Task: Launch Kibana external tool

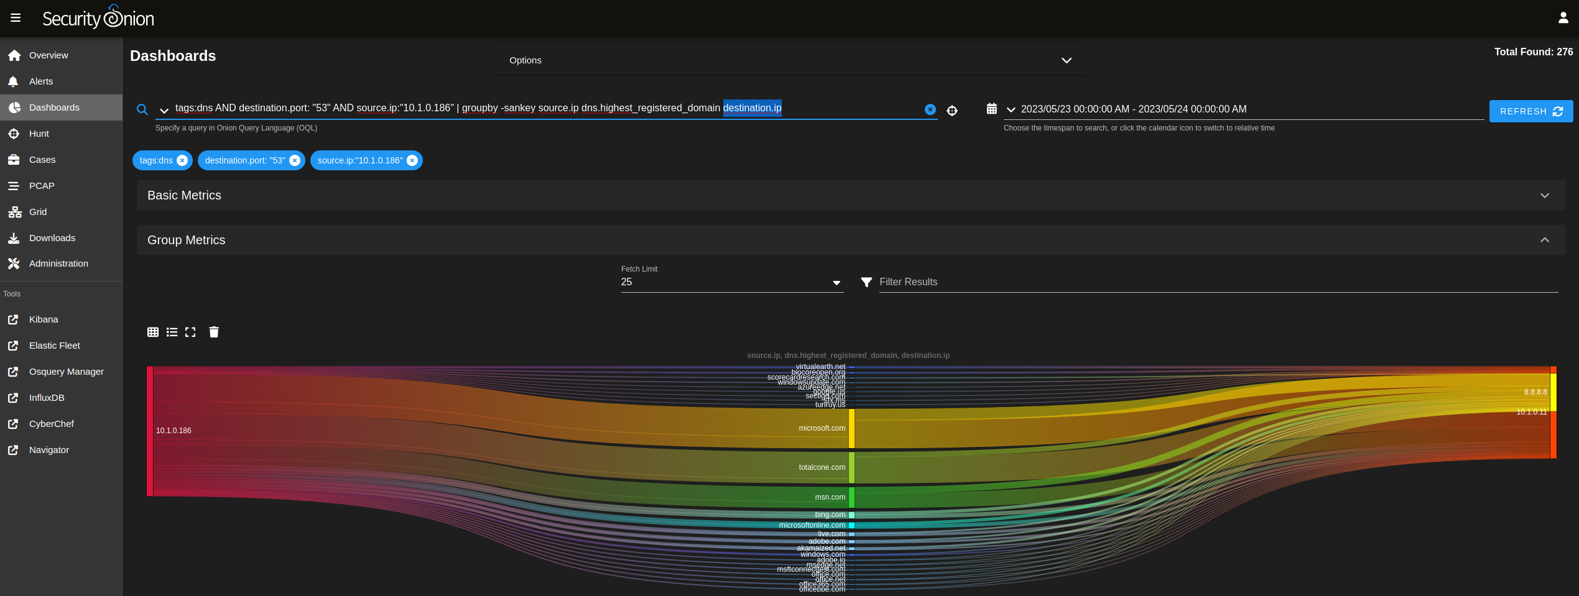Action: point(61,319)
